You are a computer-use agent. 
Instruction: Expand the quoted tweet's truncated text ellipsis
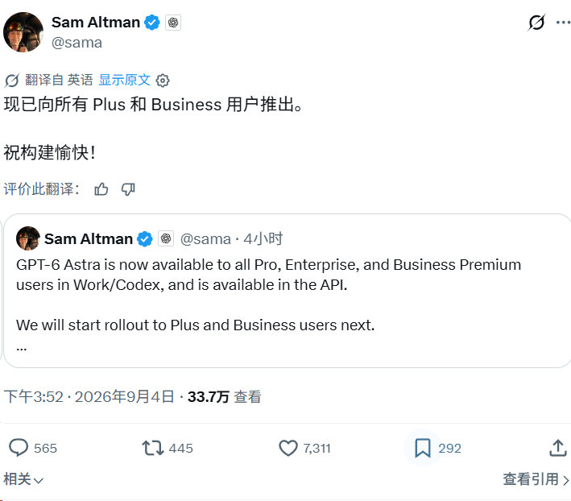pos(22,349)
